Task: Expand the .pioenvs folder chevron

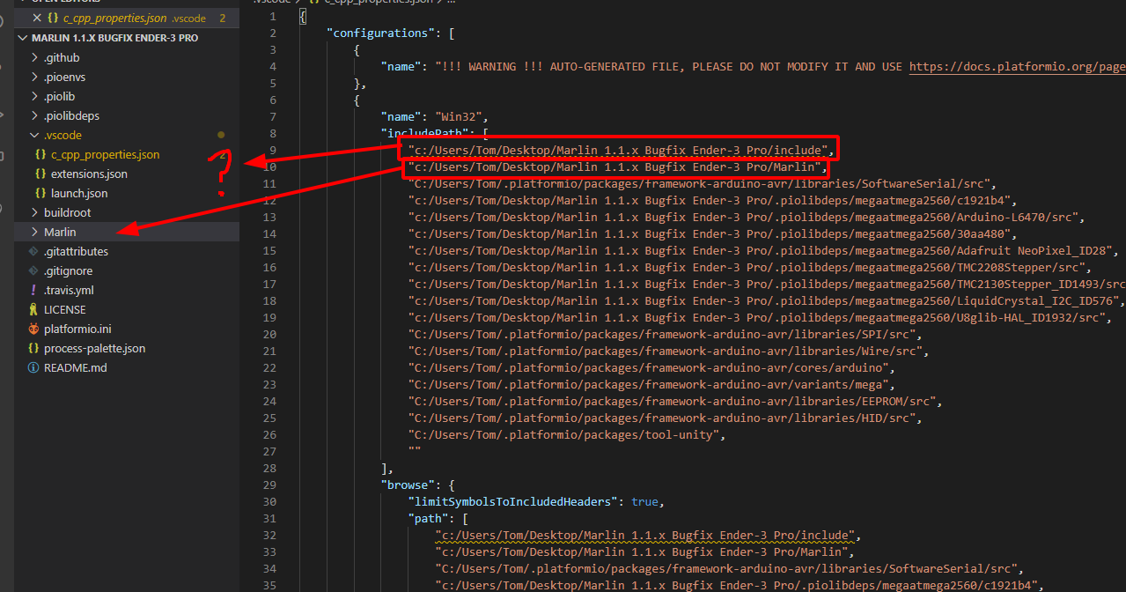Action: [34, 77]
